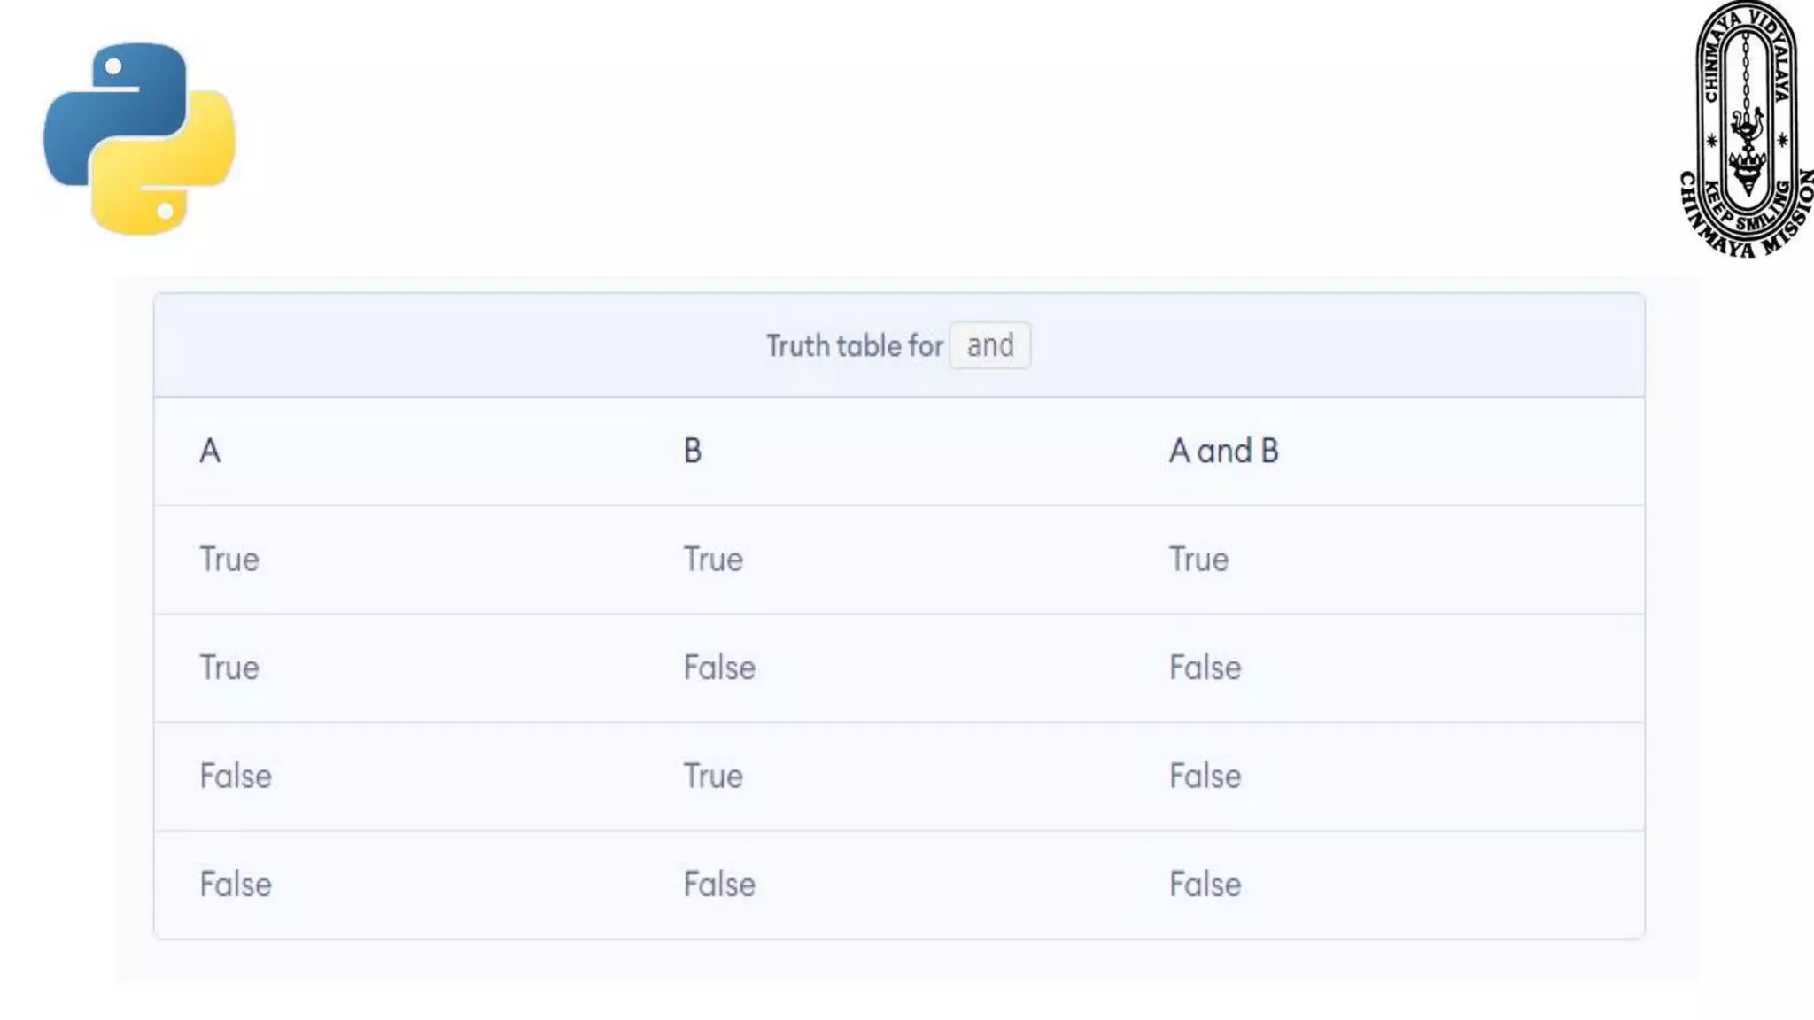Select the 'False' result in second data row
1814x1020 pixels.
1205,668
